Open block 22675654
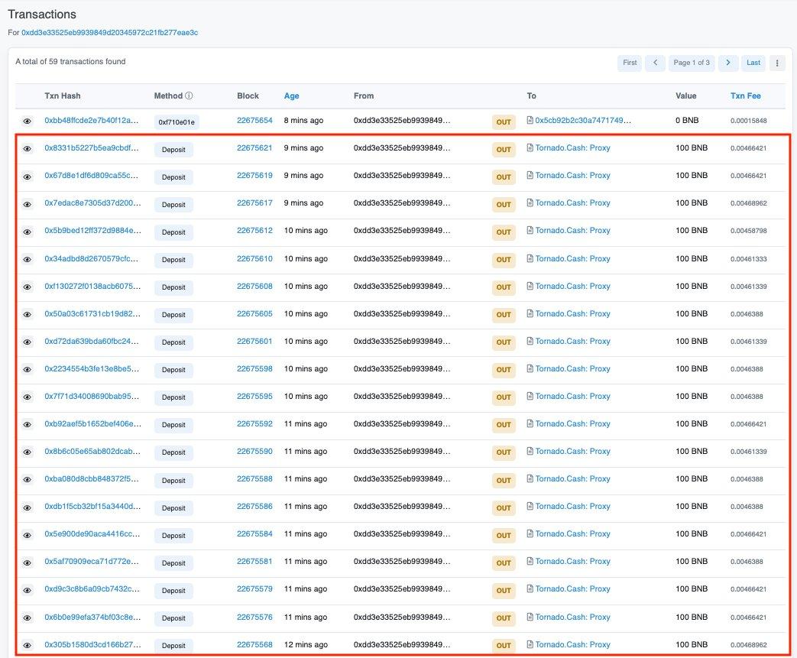 coord(254,121)
